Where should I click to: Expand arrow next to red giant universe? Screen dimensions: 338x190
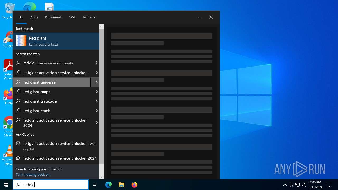[x=96, y=82]
